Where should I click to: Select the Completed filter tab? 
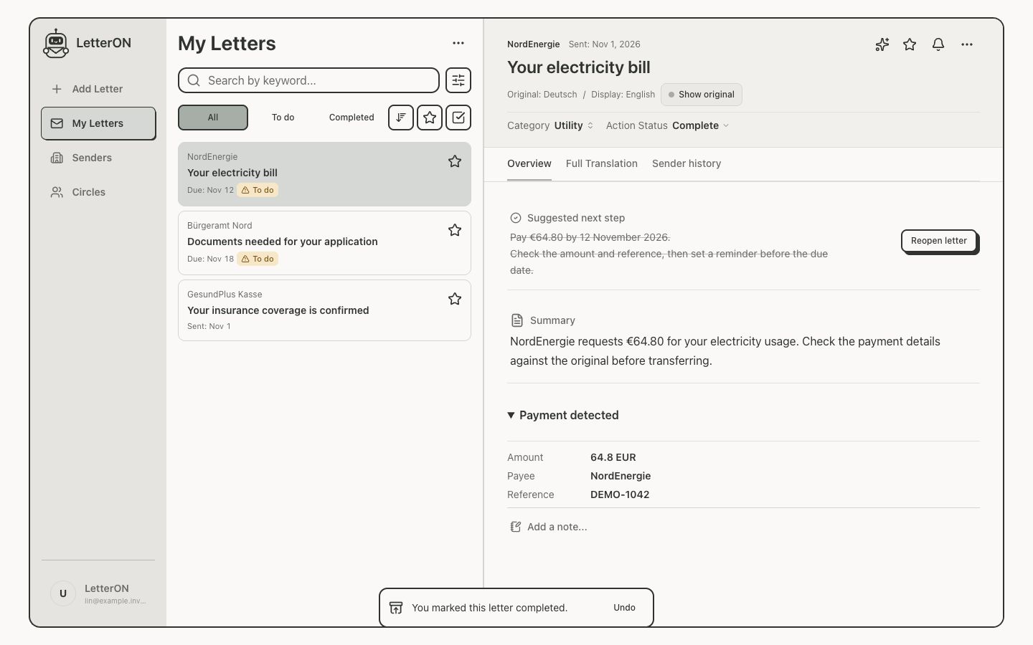coord(352,118)
